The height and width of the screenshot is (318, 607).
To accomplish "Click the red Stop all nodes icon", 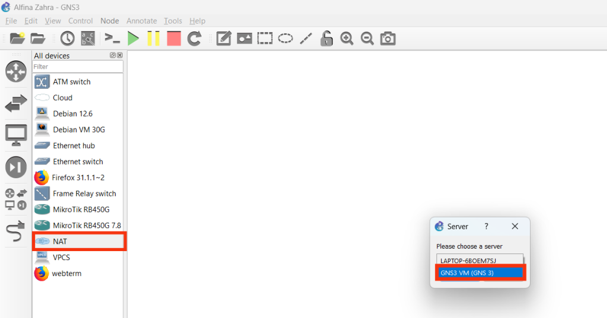I will pos(174,38).
